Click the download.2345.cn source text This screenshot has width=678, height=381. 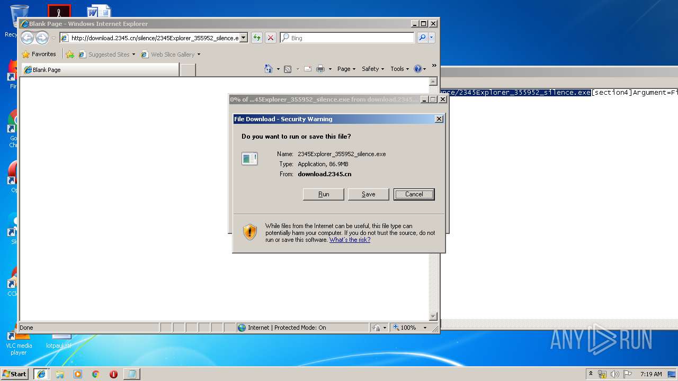tap(324, 174)
